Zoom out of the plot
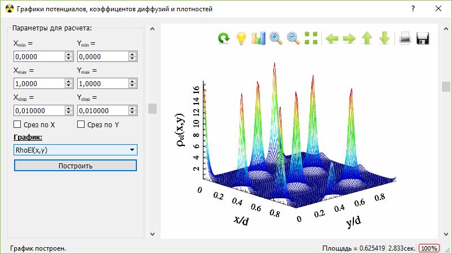The image size is (452, 254). click(x=293, y=38)
